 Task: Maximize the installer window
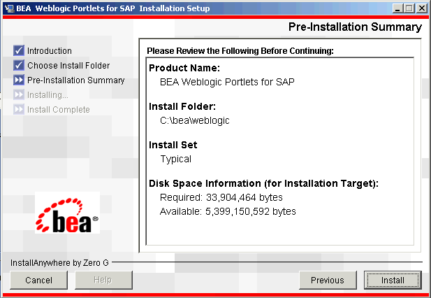pyautogui.click(x=409, y=8)
